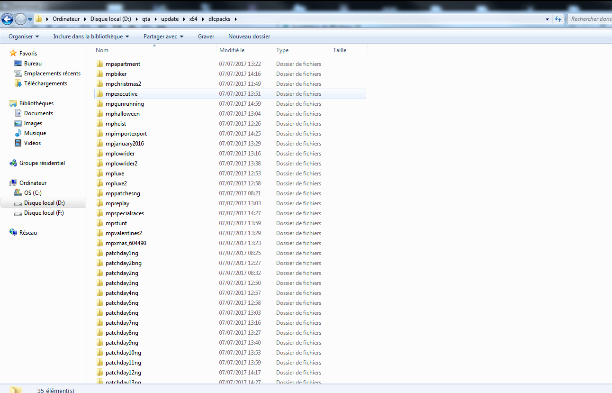This screenshot has width=612, height=393.
Task: Click Nouveau dossier button
Action: [249, 37]
